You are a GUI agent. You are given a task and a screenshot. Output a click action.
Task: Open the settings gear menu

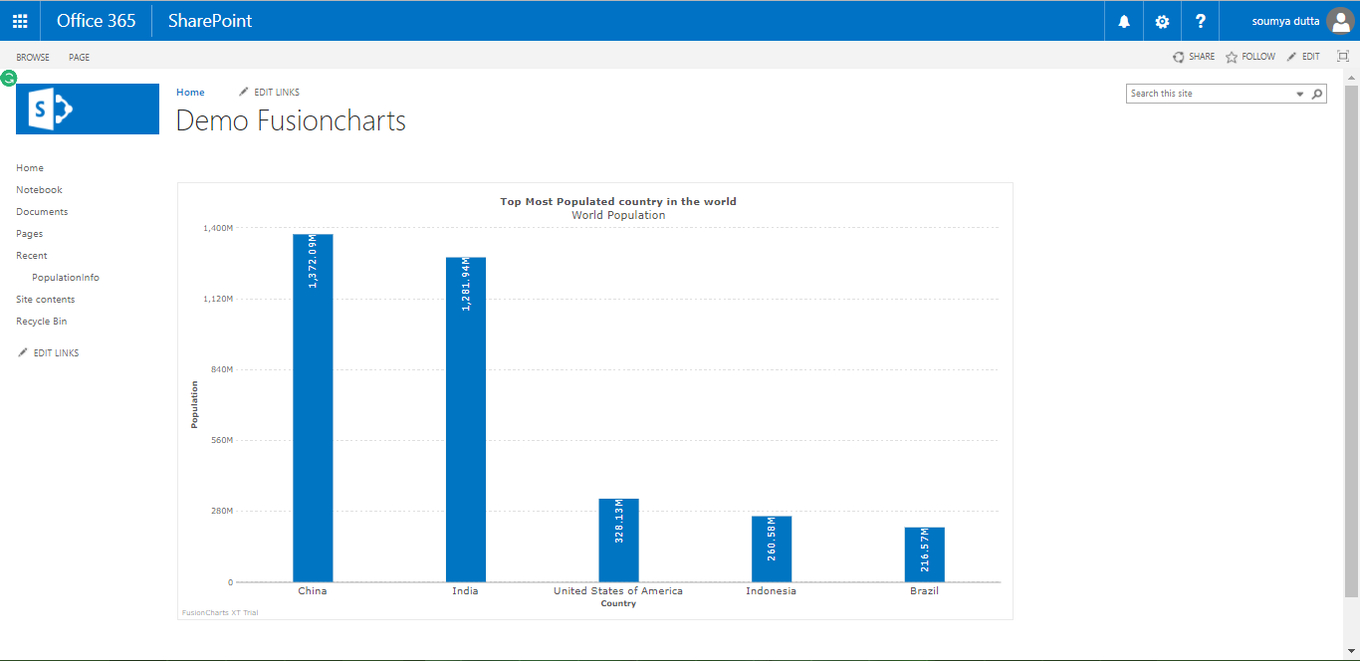point(1162,21)
